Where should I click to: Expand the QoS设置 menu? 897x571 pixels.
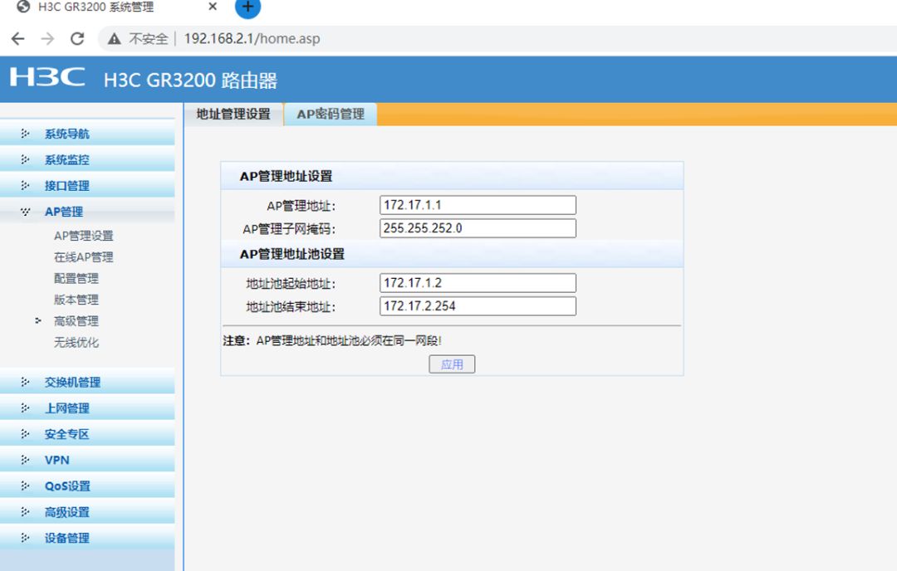[x=87, y=486]
